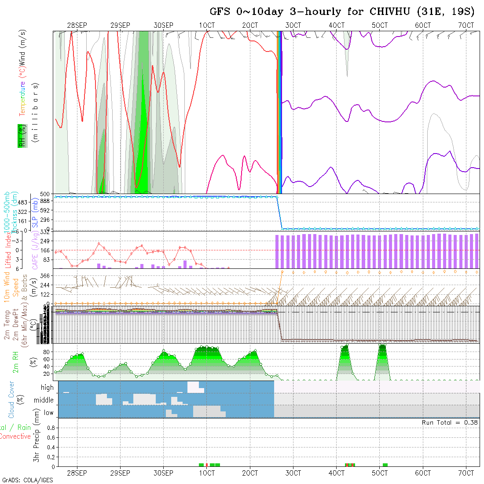Select the 3OCT date label on top axis
This screenshot has width=484, height=484.
(x=293, y=26)
